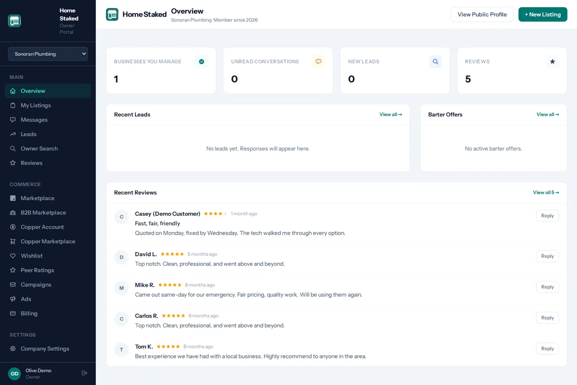The width and height of the screenshot is (577, 385).
Task: Click the My Listings clipboard icon
Action: pos(13,105)
